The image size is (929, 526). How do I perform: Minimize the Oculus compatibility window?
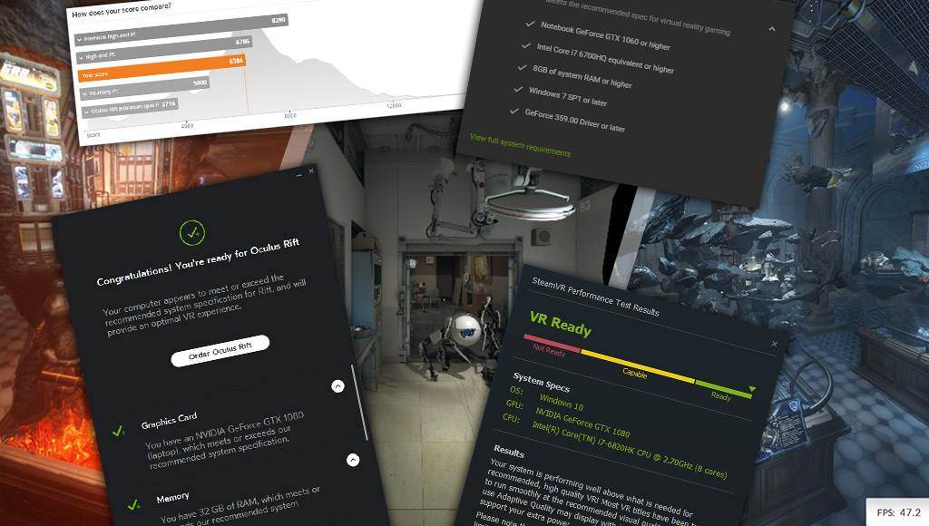click(x=299, y=175)
